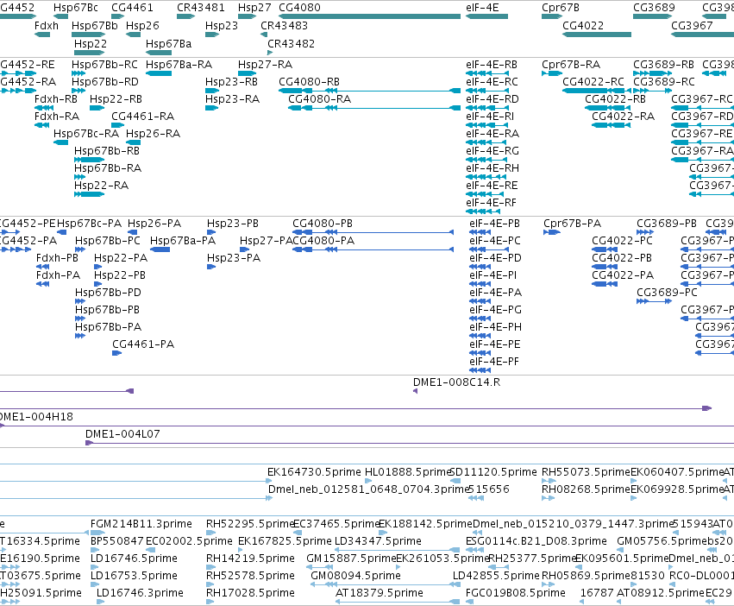Open the CG4022-RB transcript label
This screenshot has width=734, height=606.
(x=615, y=99)
